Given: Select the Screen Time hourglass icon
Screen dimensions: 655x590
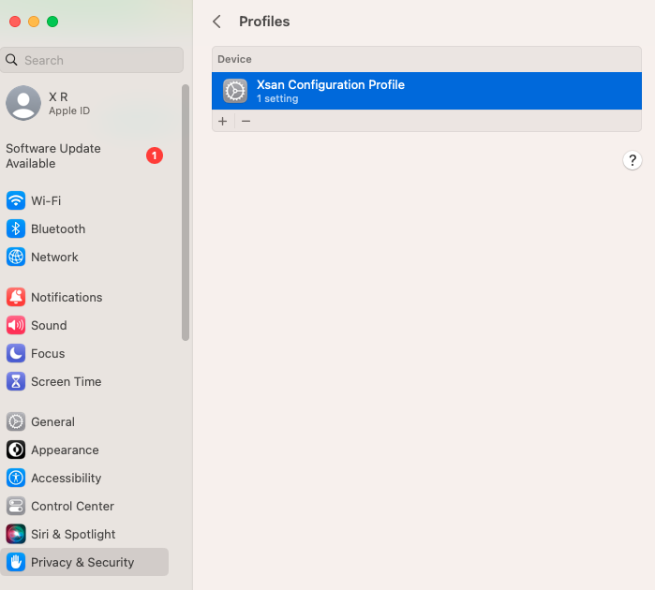Looking at the screenshot, I should (16, 381).
